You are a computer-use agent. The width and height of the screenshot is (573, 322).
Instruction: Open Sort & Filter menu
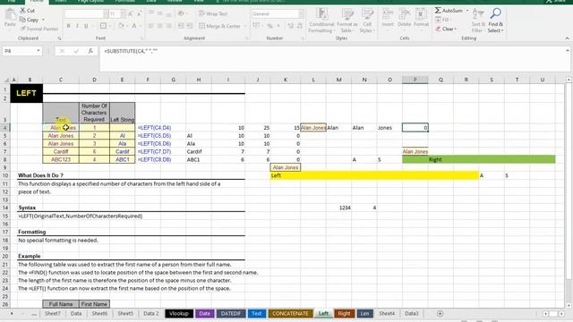(x=478, y=21)
